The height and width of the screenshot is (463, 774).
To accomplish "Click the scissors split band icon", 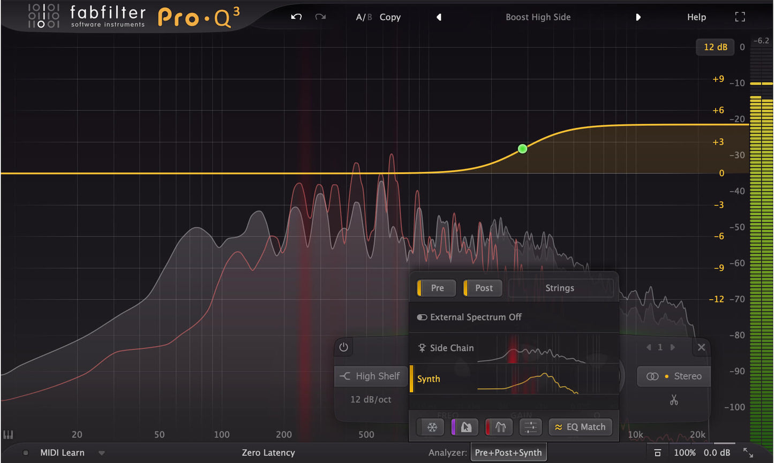I will [x=673, y=400].
